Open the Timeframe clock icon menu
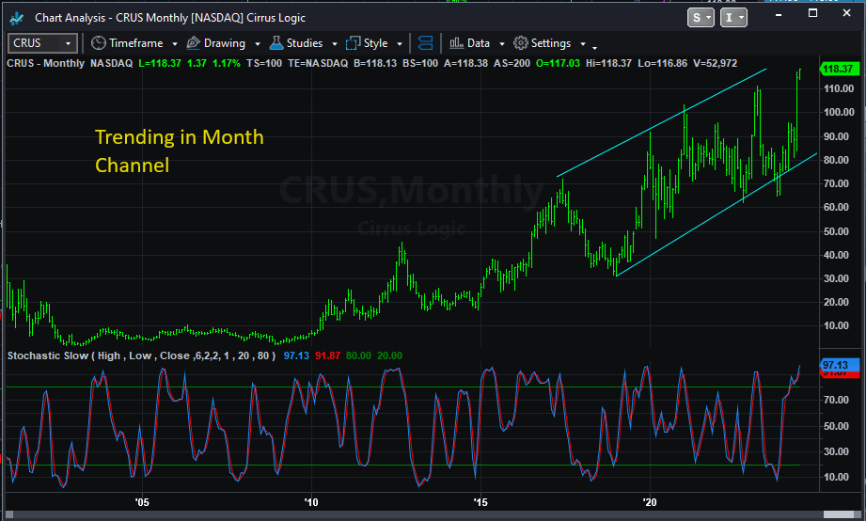Image resolution: width=866 pixels, height=521 pixels. [99, 43]
